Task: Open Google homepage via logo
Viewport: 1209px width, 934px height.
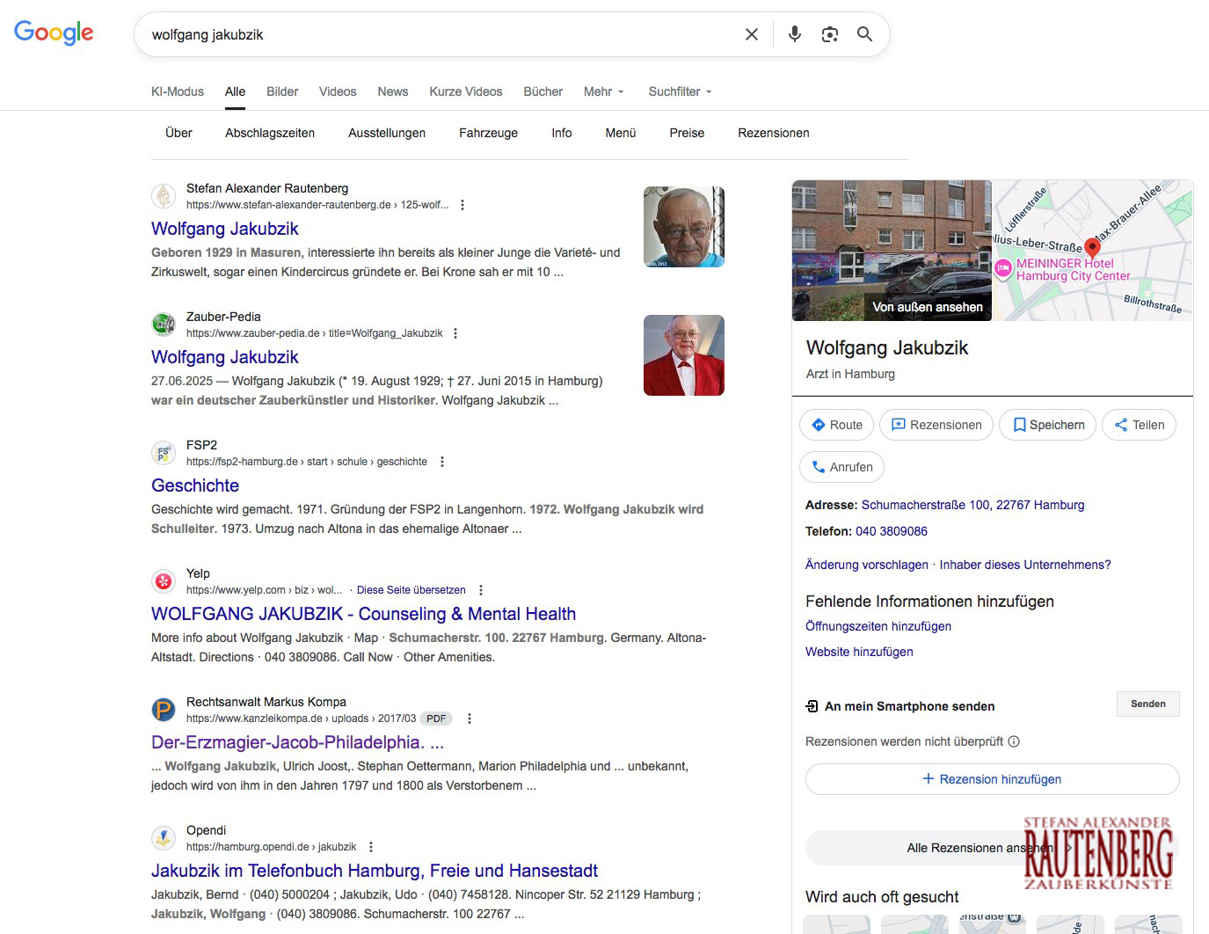Action: (54, 33)
